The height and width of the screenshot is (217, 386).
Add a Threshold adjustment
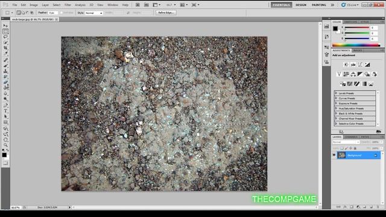(x=356, y=84)
